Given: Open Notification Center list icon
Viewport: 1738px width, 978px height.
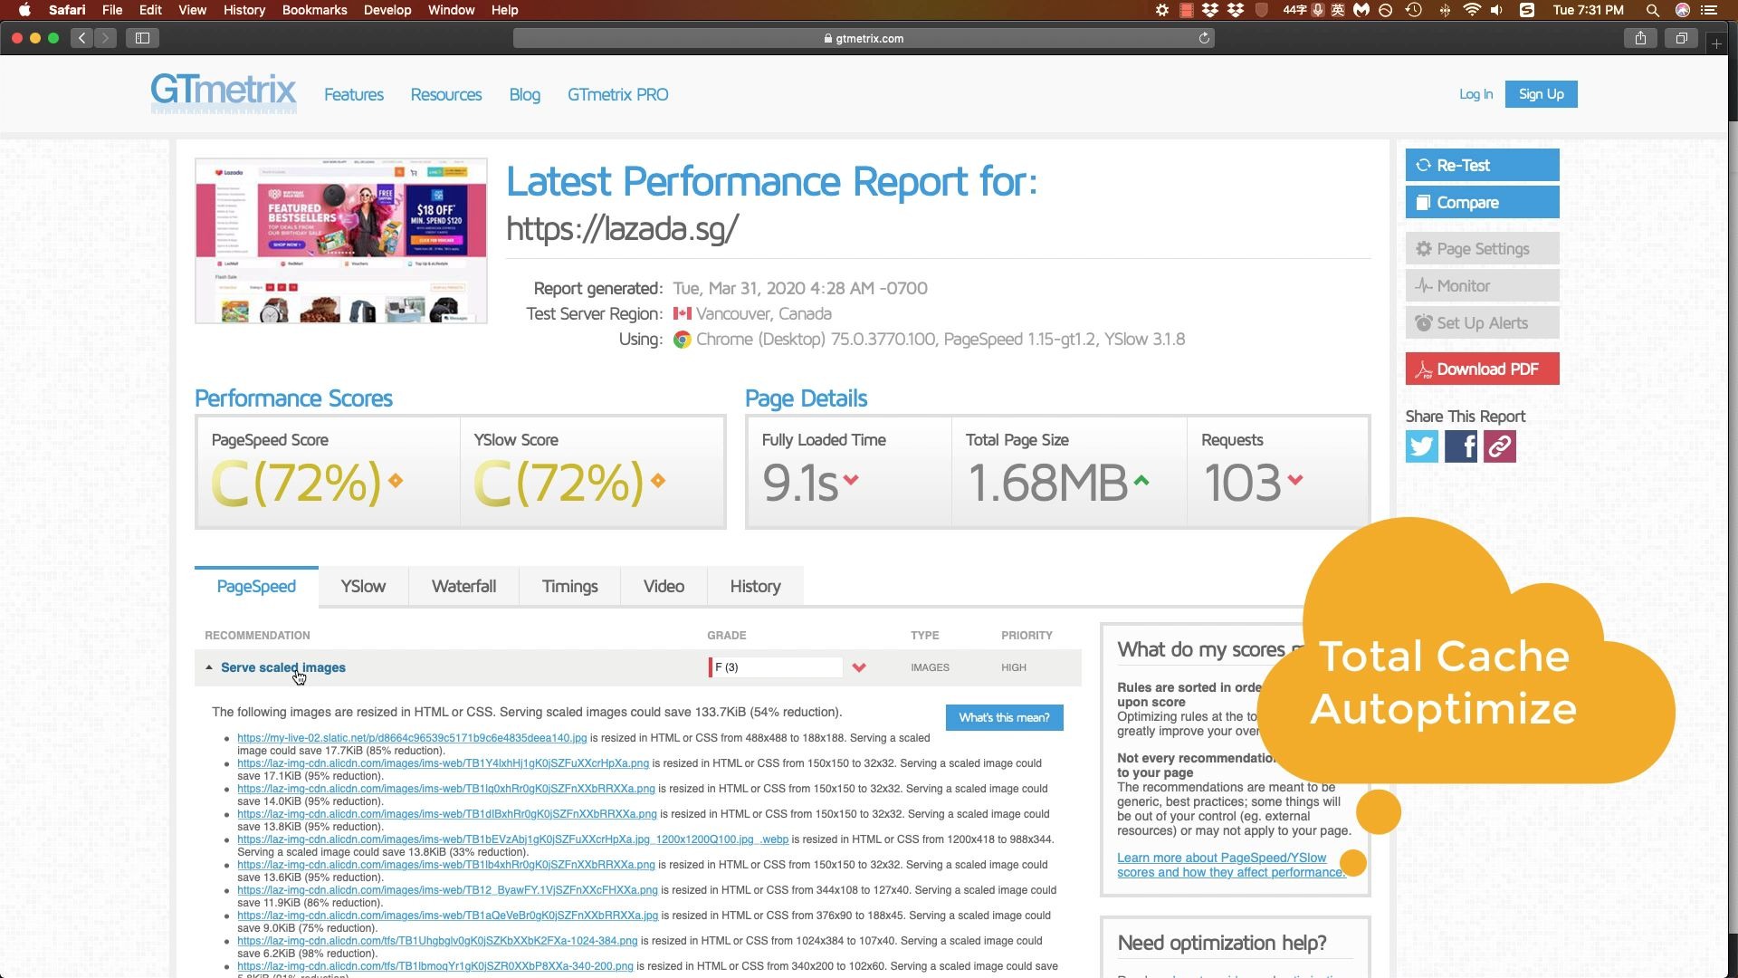Looking at the screenshot, I should pos(1708,10).
